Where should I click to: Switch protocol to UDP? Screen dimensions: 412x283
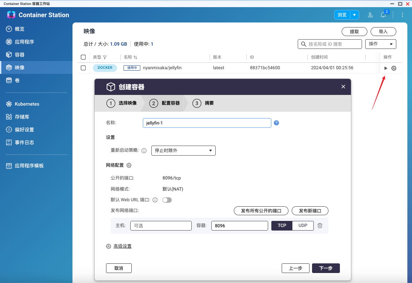tap(303, 226)
